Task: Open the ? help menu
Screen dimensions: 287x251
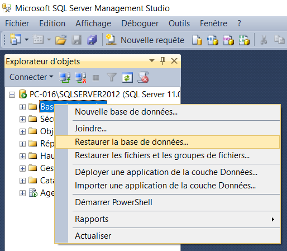Action: [239, 23]
